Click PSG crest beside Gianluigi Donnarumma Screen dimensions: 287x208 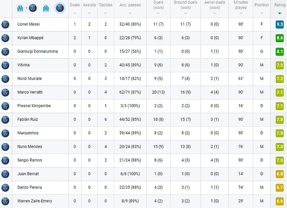[x=5, y=52]
